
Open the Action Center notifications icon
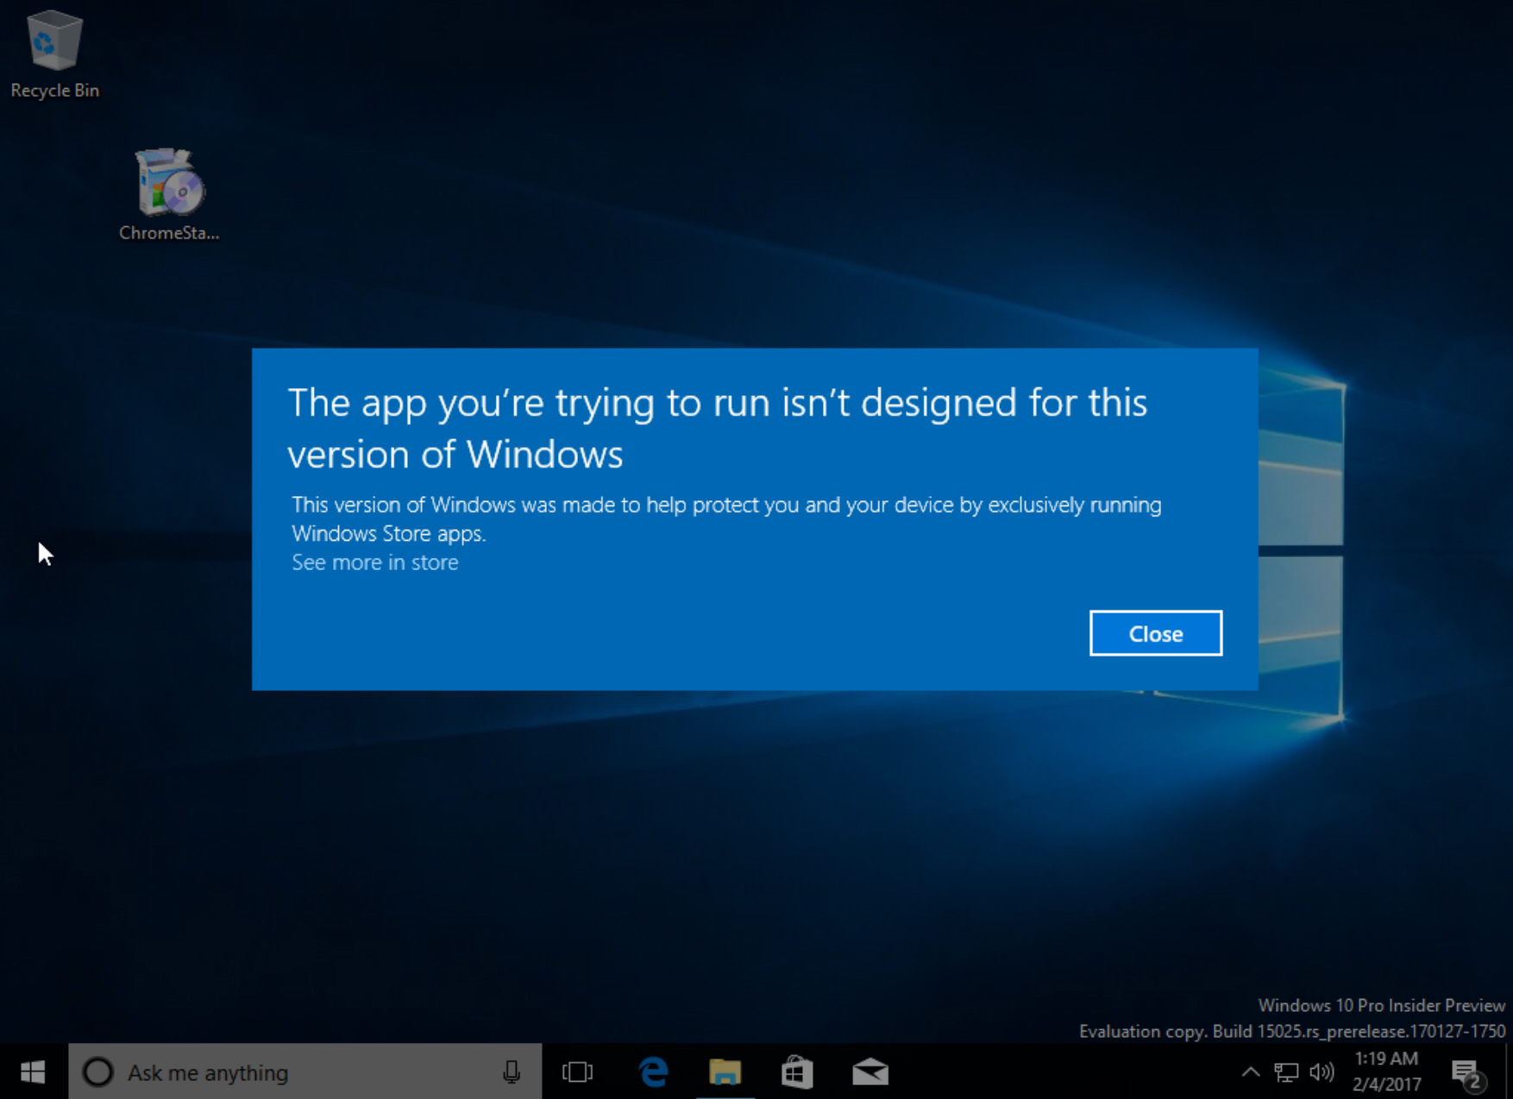(1467, 1073)
